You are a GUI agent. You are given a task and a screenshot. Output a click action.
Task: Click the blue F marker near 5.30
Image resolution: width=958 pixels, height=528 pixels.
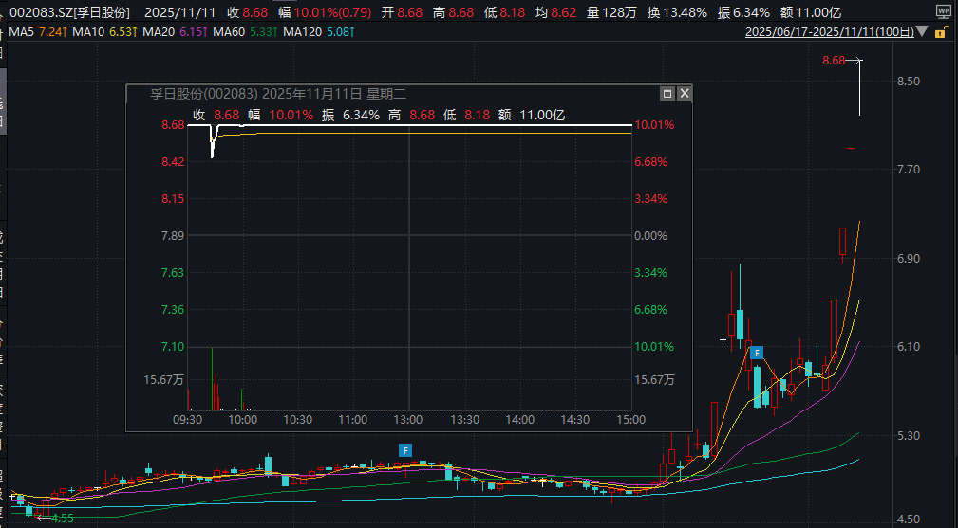point(405,449)
